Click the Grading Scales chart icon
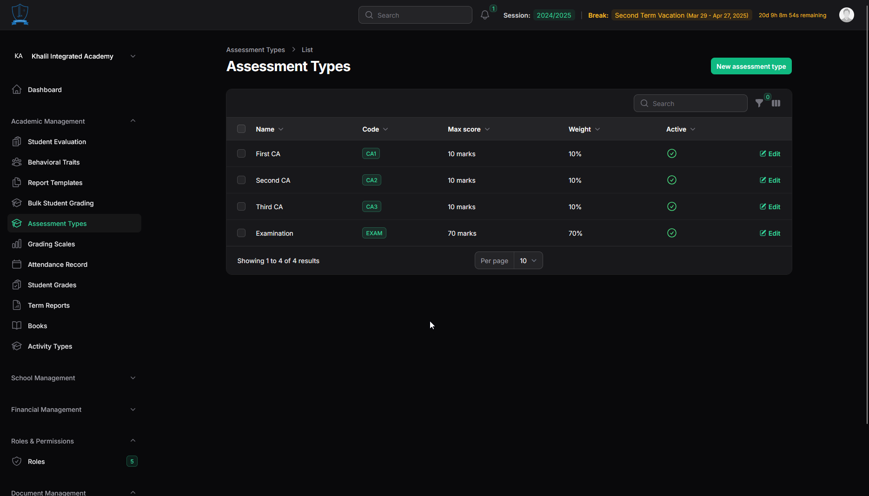Viewport: 869px width, 496px height. point(17,244)
